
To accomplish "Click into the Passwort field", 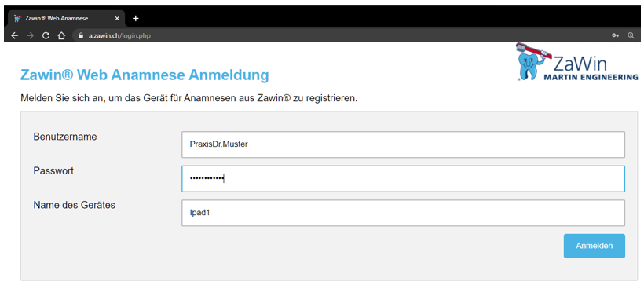I will coord(404,179).
